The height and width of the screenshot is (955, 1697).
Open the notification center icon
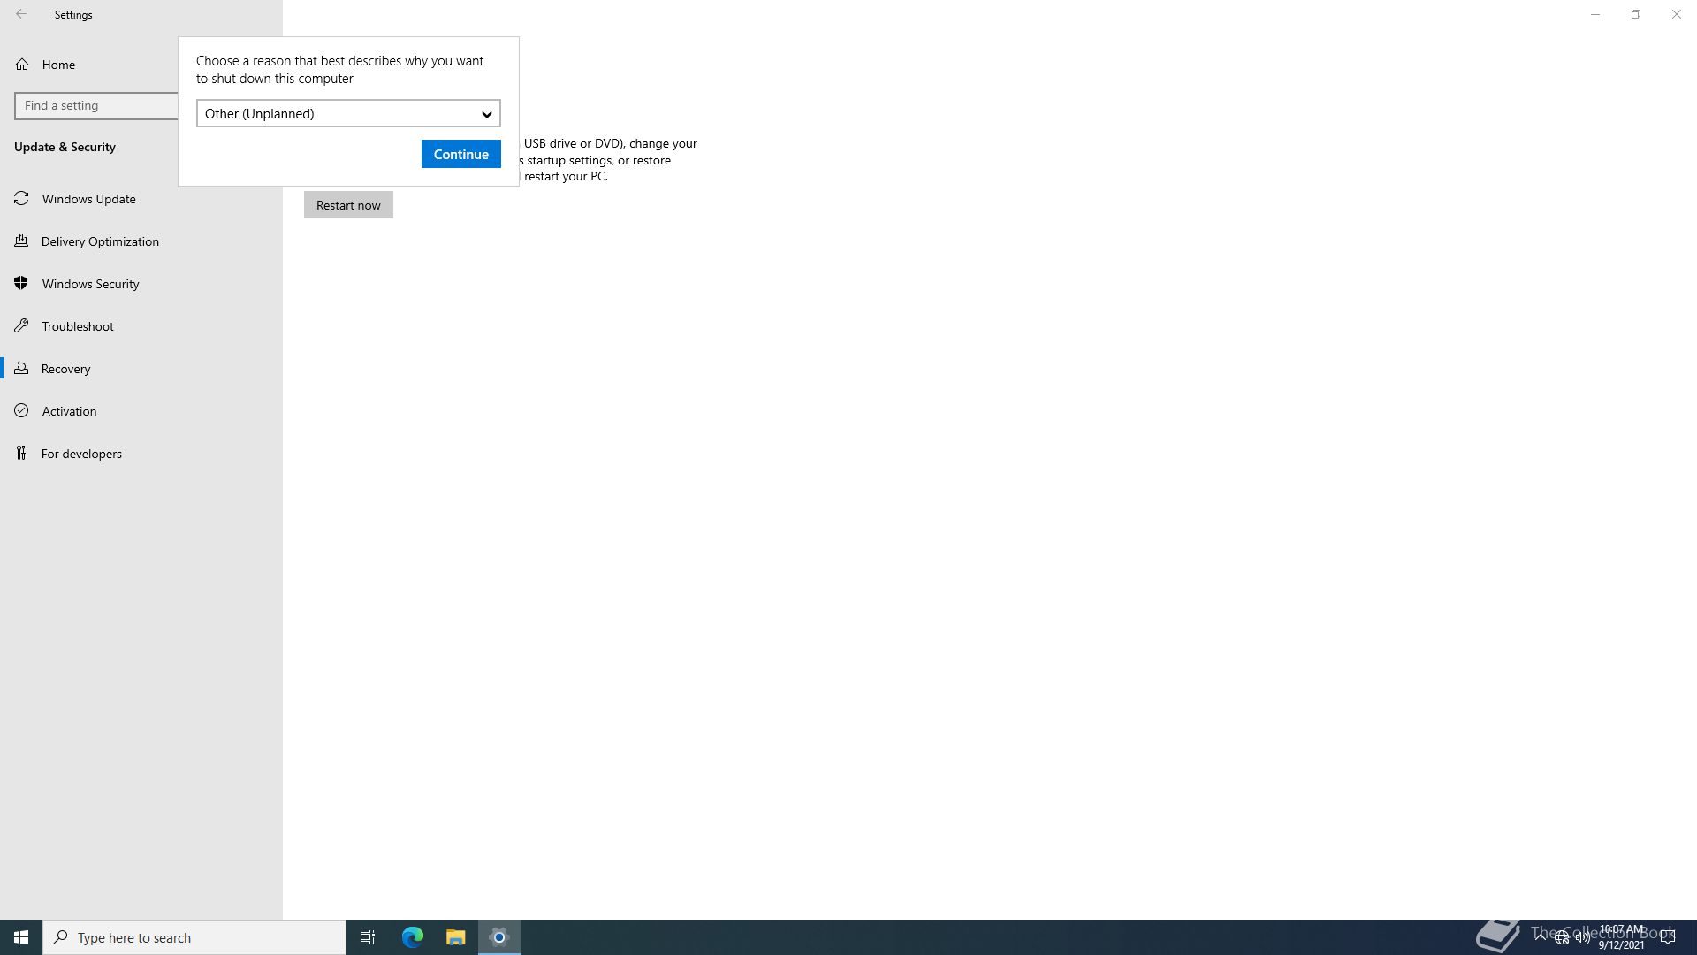tap(1668, 937)
